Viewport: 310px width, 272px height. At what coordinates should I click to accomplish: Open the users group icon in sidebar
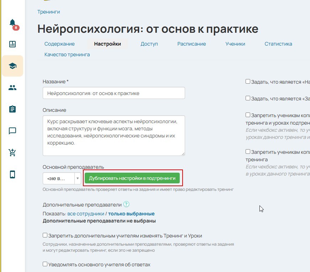click(x=12, y=88)
